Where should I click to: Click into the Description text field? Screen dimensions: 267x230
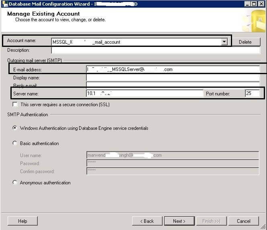[x=155, y=50]
